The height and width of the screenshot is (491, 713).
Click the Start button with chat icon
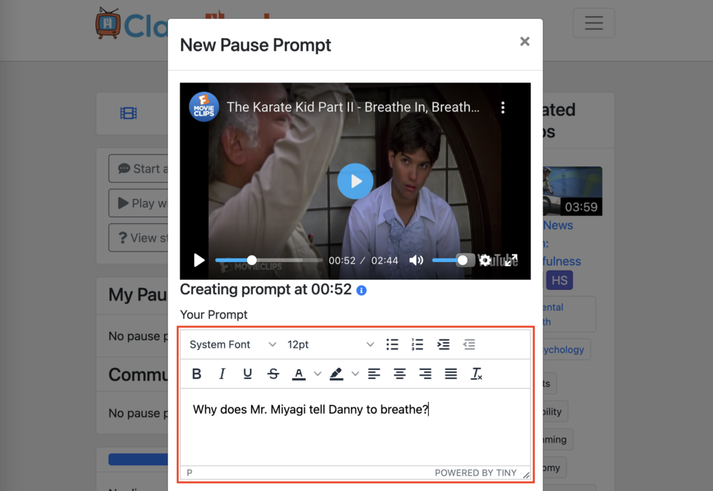(139, 168)
